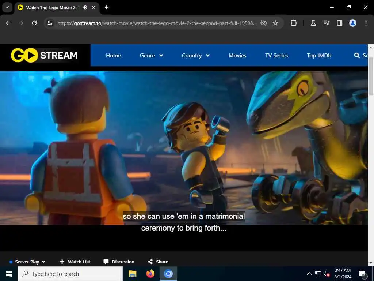Go back with the browser back arrow
This screenshot has height=281, width=374.
point(8,23)
